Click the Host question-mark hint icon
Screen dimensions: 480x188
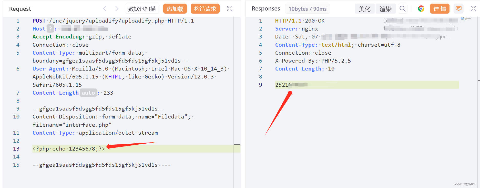(x=50, y=29)
